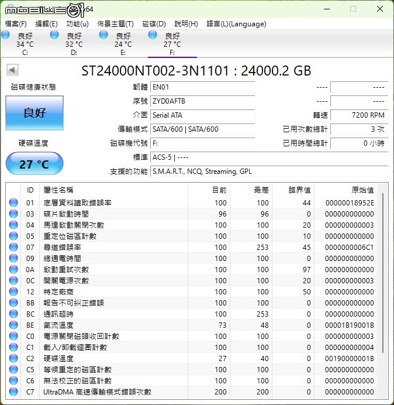Viewport: 394px width, 405px height.
Task: Click the 屬性名稱 column header
Action: (x=113, y=190)
